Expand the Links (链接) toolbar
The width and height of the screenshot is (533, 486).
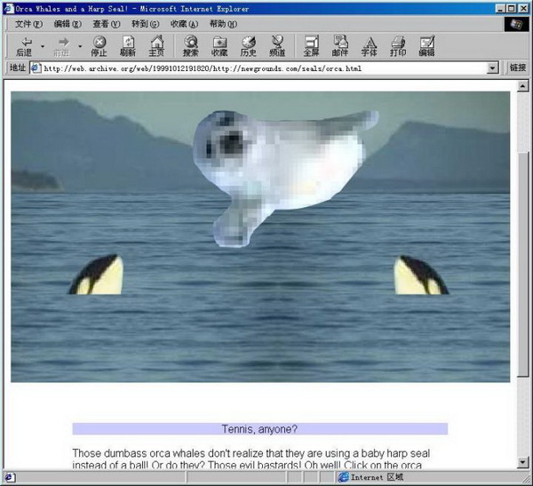[517, 68]
